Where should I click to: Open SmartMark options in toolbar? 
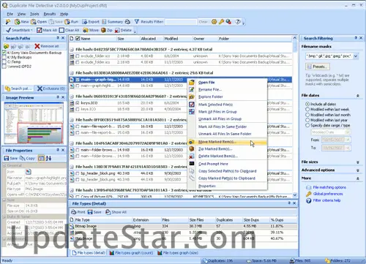(x=19, y=30)
